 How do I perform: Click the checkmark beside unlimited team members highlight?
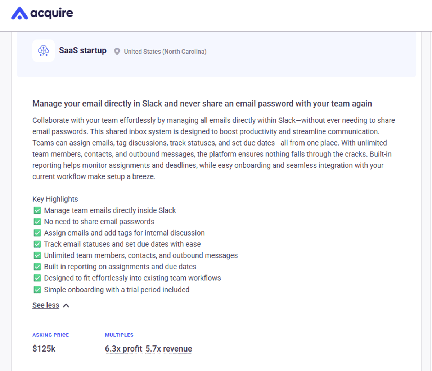(37, 255)
